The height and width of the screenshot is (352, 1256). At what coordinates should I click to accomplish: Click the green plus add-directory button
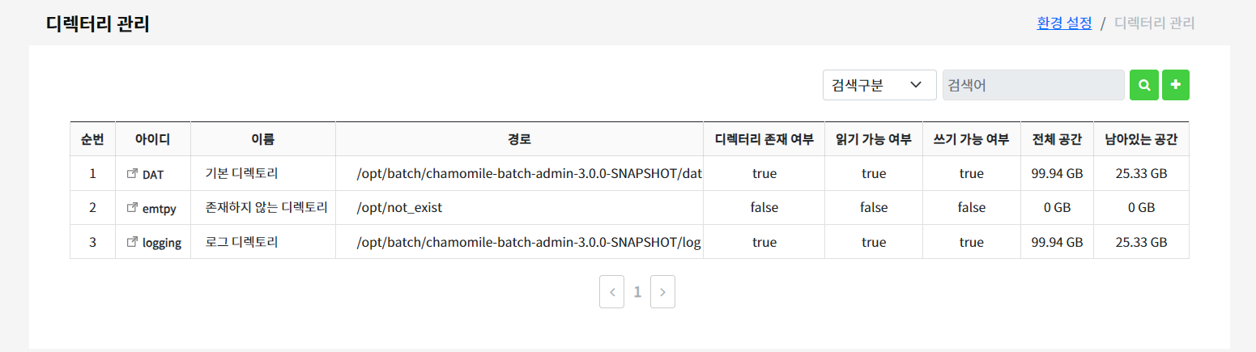coord(1176,85)
